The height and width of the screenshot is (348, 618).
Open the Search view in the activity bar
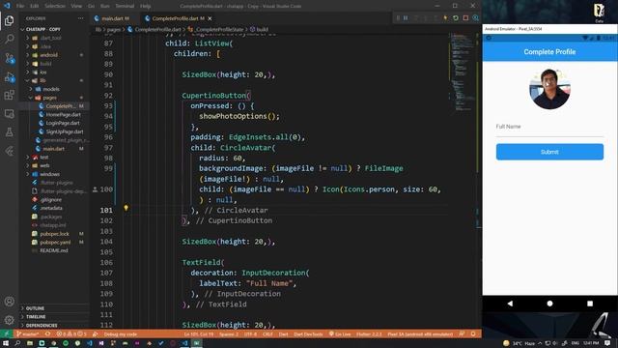[x=9, y=39]
